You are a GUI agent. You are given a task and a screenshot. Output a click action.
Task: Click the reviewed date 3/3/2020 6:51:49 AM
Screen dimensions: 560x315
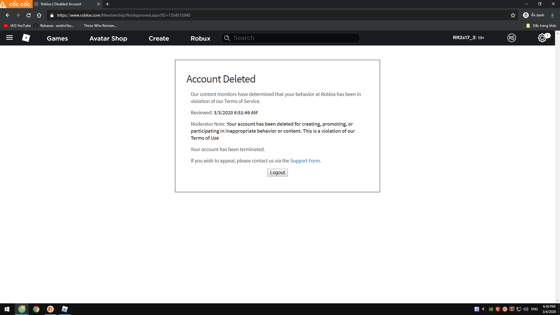tap(236, 113)
